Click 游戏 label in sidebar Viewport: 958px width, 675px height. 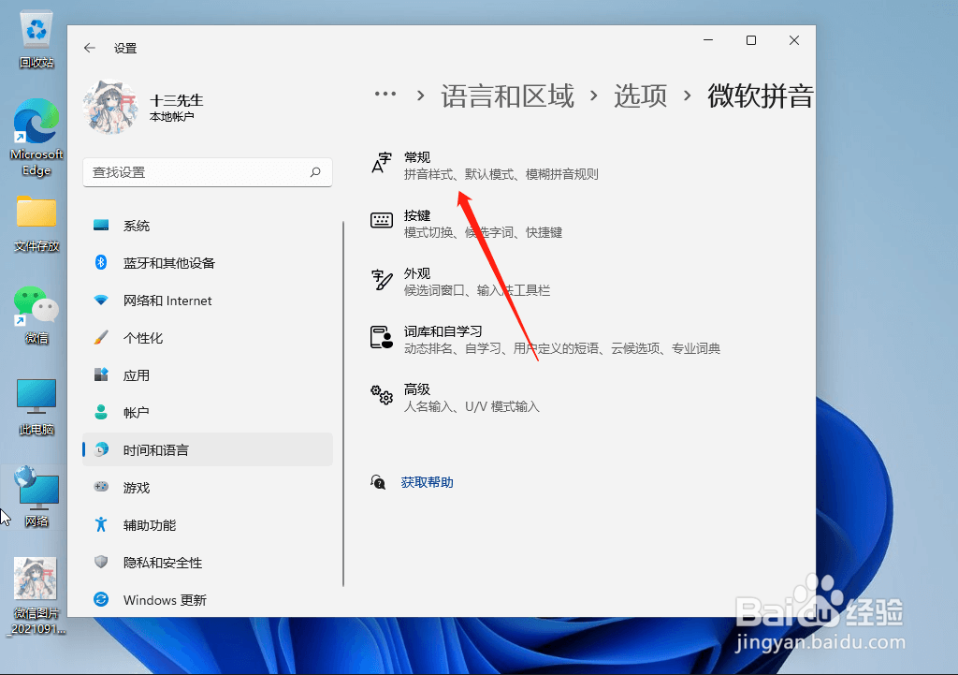click(137, 488)
